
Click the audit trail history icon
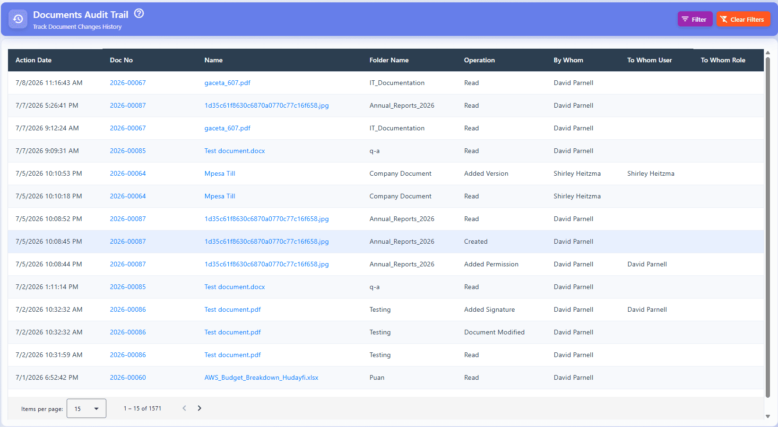(18, 19)
